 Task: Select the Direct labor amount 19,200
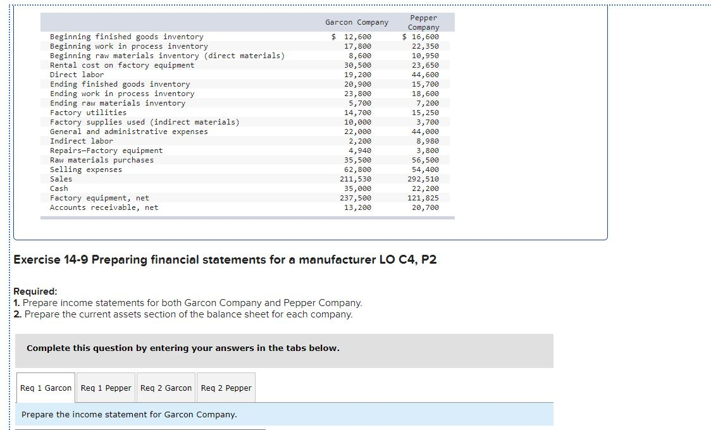coord(366,75)
